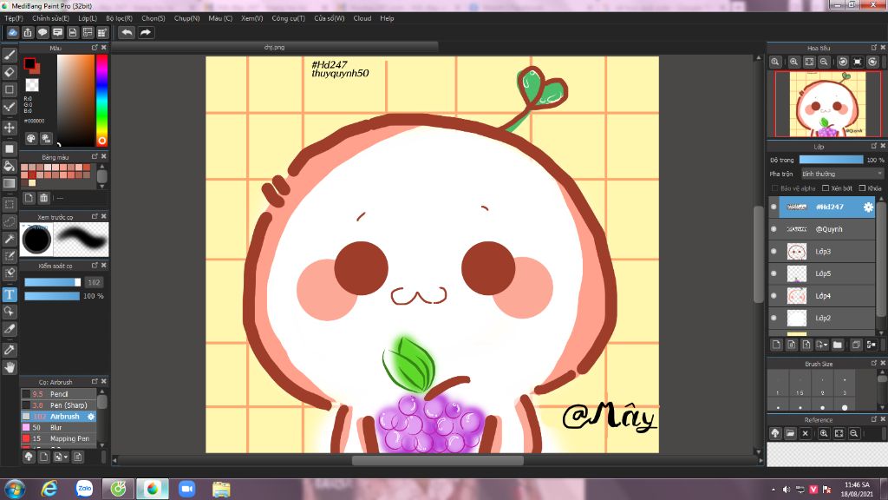
Task: Select the Eraser tool
Action: (x=9, y=72)
